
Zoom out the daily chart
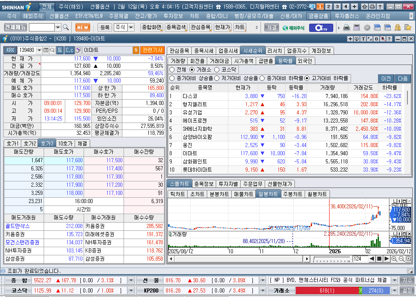point(401,259)
